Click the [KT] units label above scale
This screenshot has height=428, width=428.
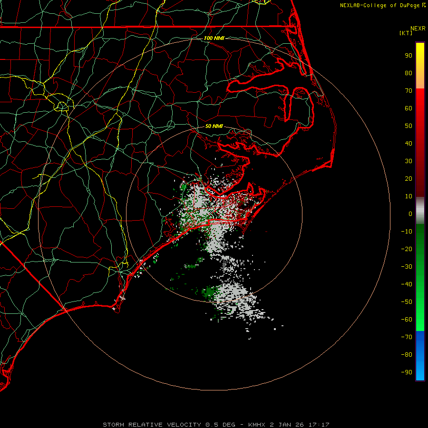tap(406, 33)
